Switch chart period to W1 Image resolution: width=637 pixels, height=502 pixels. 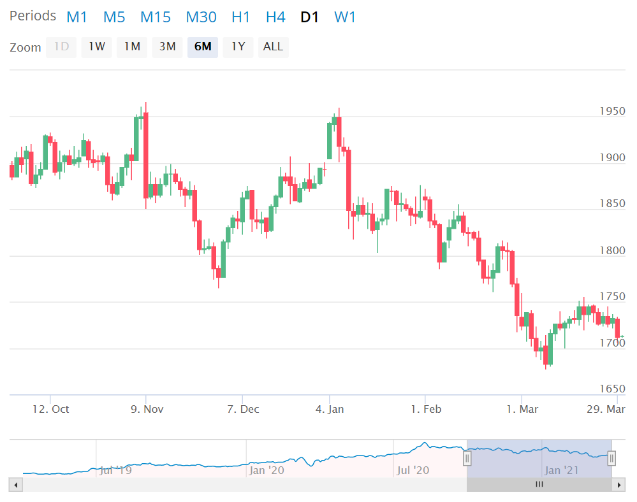(x=345, y=17)
